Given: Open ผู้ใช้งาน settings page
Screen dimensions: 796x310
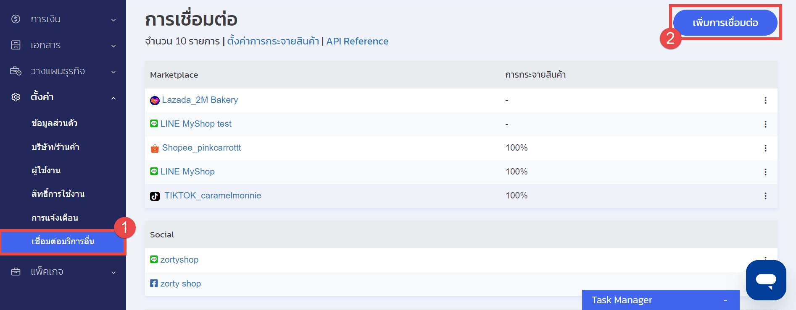Looking at the screenshot, I should [x=46, y=170].
